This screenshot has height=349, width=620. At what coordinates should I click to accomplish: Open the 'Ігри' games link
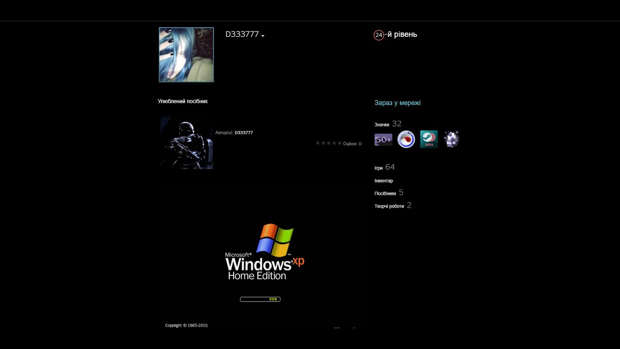(x=378, y=168)
